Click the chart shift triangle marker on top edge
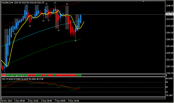 point(143,1)
